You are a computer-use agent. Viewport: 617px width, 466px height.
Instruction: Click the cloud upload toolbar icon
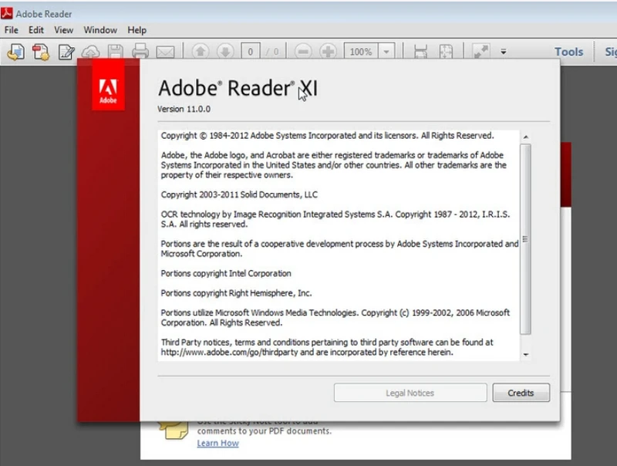90,52
